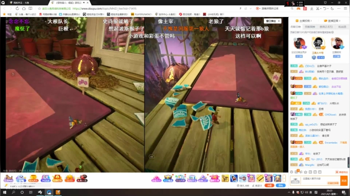Click the PK活动 activity icon
The height and width of the screenshot is (196, 350).
[46, 178]
